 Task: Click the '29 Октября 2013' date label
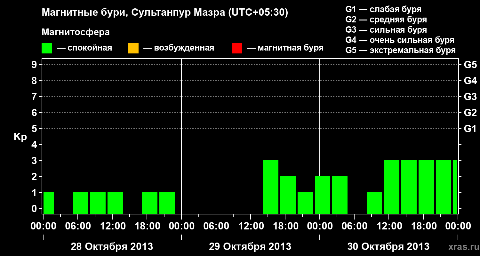pos(250,247)
